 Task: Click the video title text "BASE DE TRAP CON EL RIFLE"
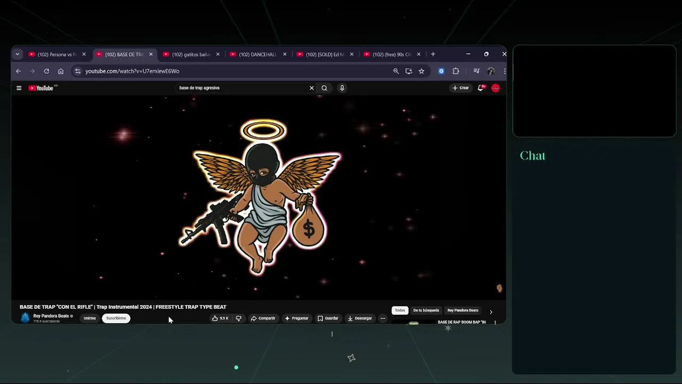[x=123, y=307]
